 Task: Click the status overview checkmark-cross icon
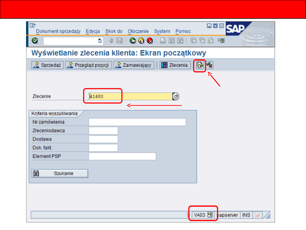pos(210,65)
